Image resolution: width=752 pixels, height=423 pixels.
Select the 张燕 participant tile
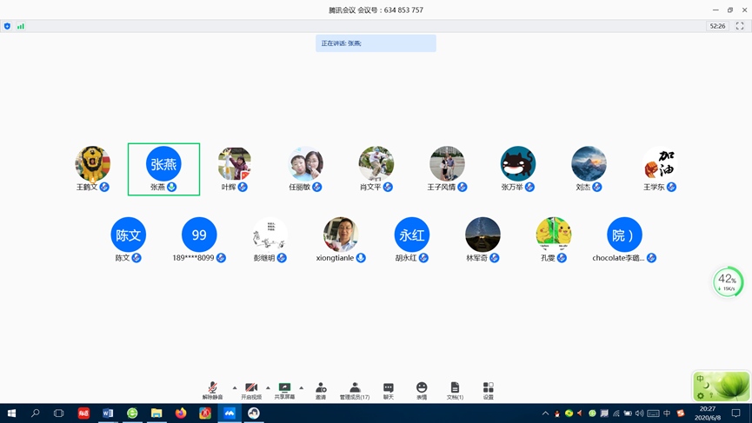163,169
